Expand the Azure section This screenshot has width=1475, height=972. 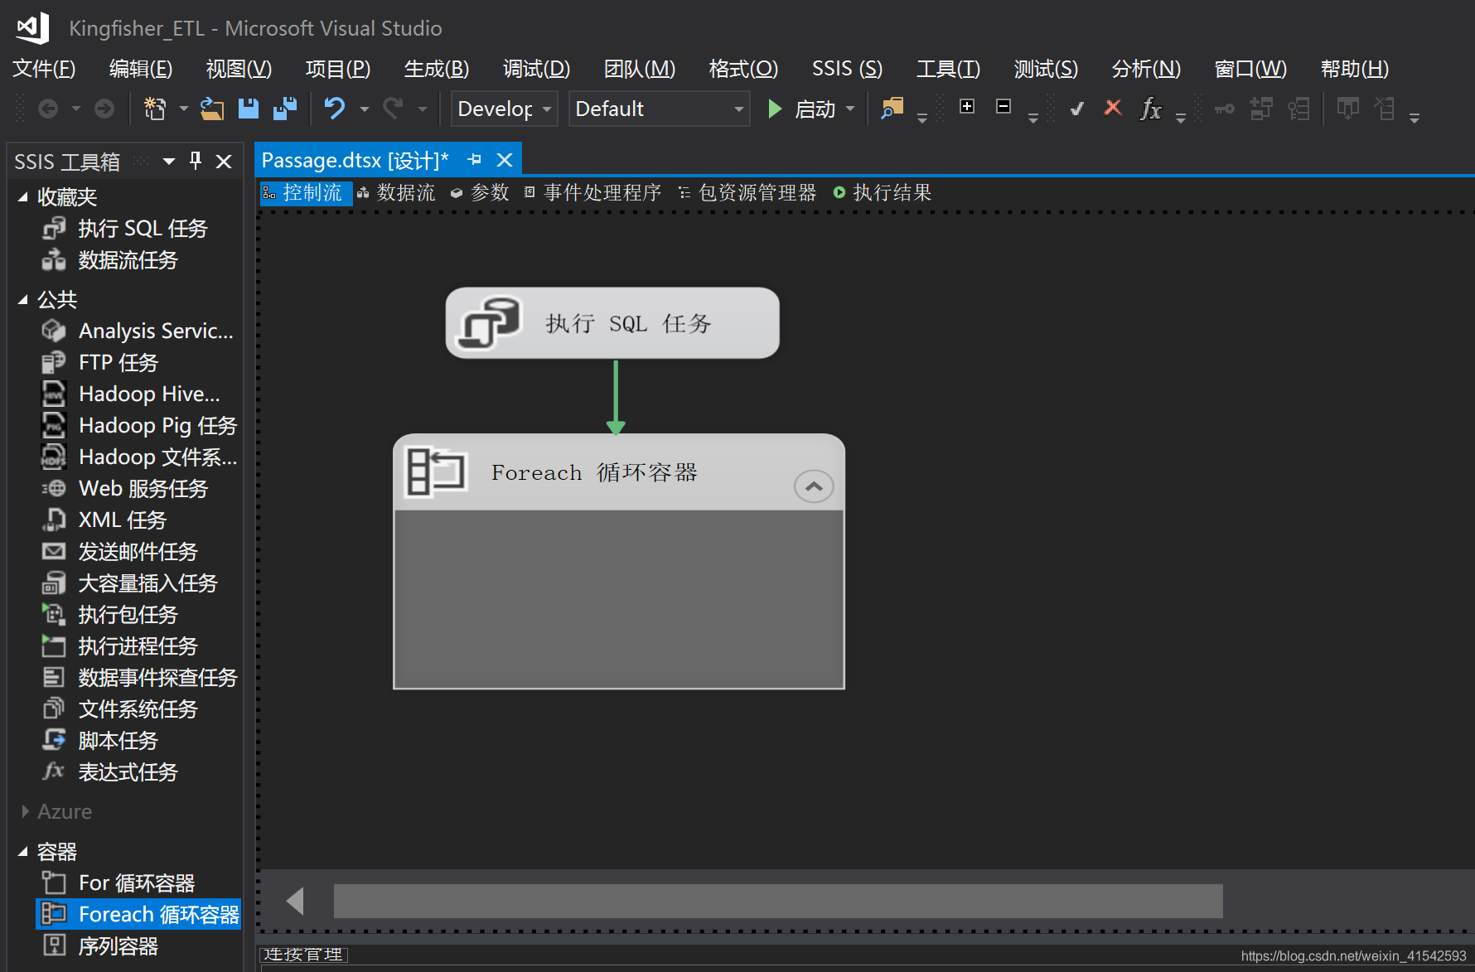[25, 811]
